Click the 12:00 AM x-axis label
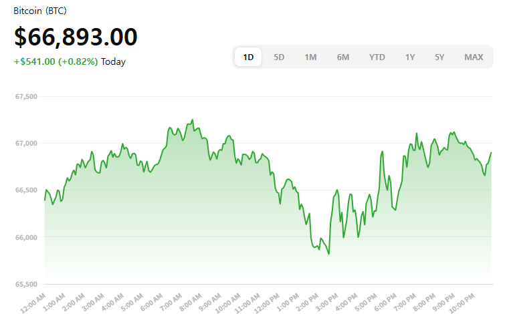This screenshot has height=314, width=505. coord(35,301)
